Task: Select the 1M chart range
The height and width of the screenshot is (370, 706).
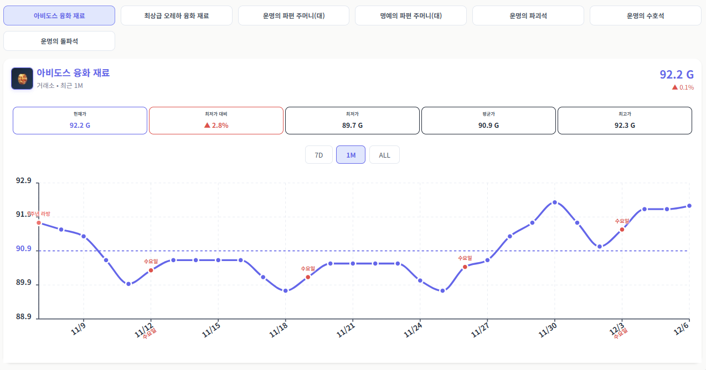Action: pyautogui.click(x=351, y=155)
